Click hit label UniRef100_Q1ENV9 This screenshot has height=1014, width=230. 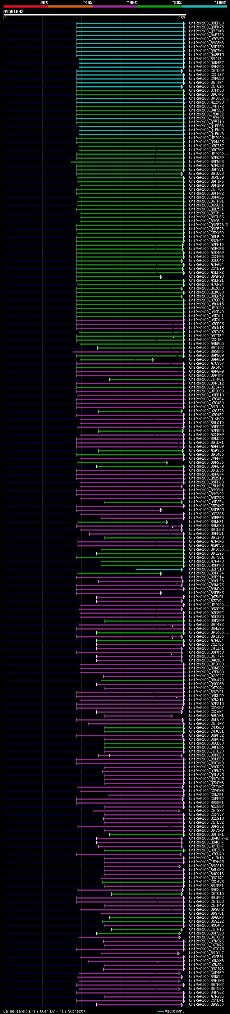click(x=206, y=130)
